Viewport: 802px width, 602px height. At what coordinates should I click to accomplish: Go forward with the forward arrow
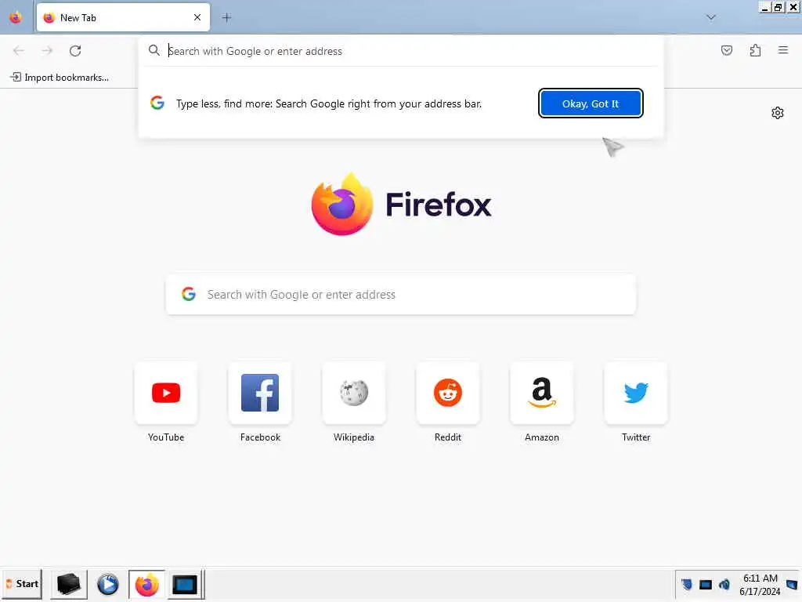[47, 51]
